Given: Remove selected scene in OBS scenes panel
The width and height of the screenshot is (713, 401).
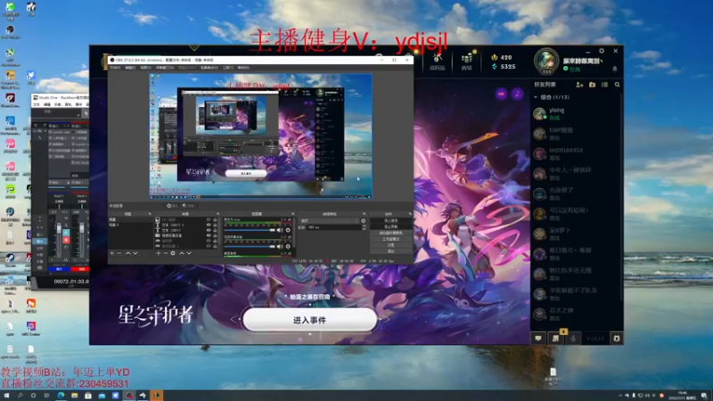Looking at the screenshot, I should pos(119,253).
